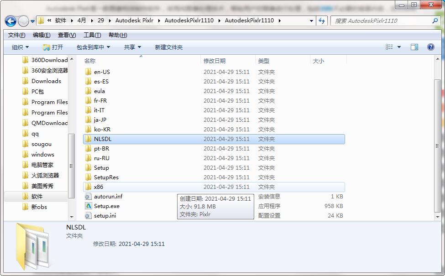Select the eula folder icon
This screenshot has height=276, width=445.
point(88,91)
